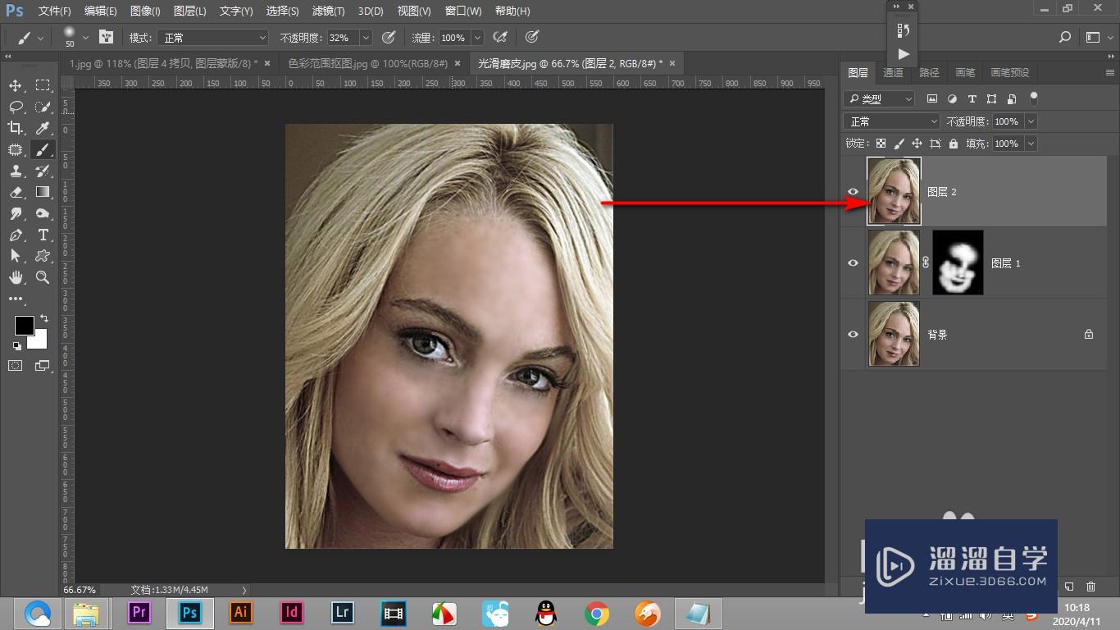
Task: Expand the layer 不透明度 100% arrow
Action: point(1031,121)
